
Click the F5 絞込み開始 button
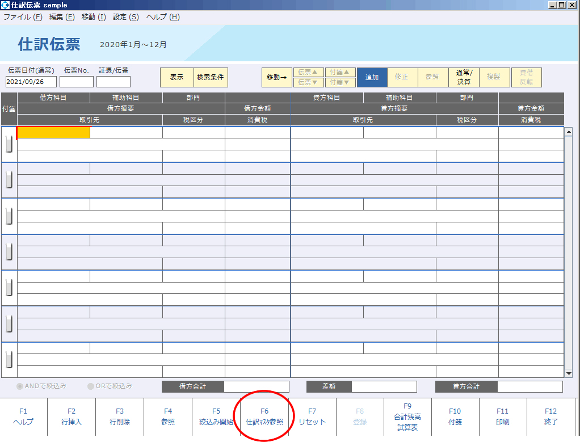(x=216, y=417)
